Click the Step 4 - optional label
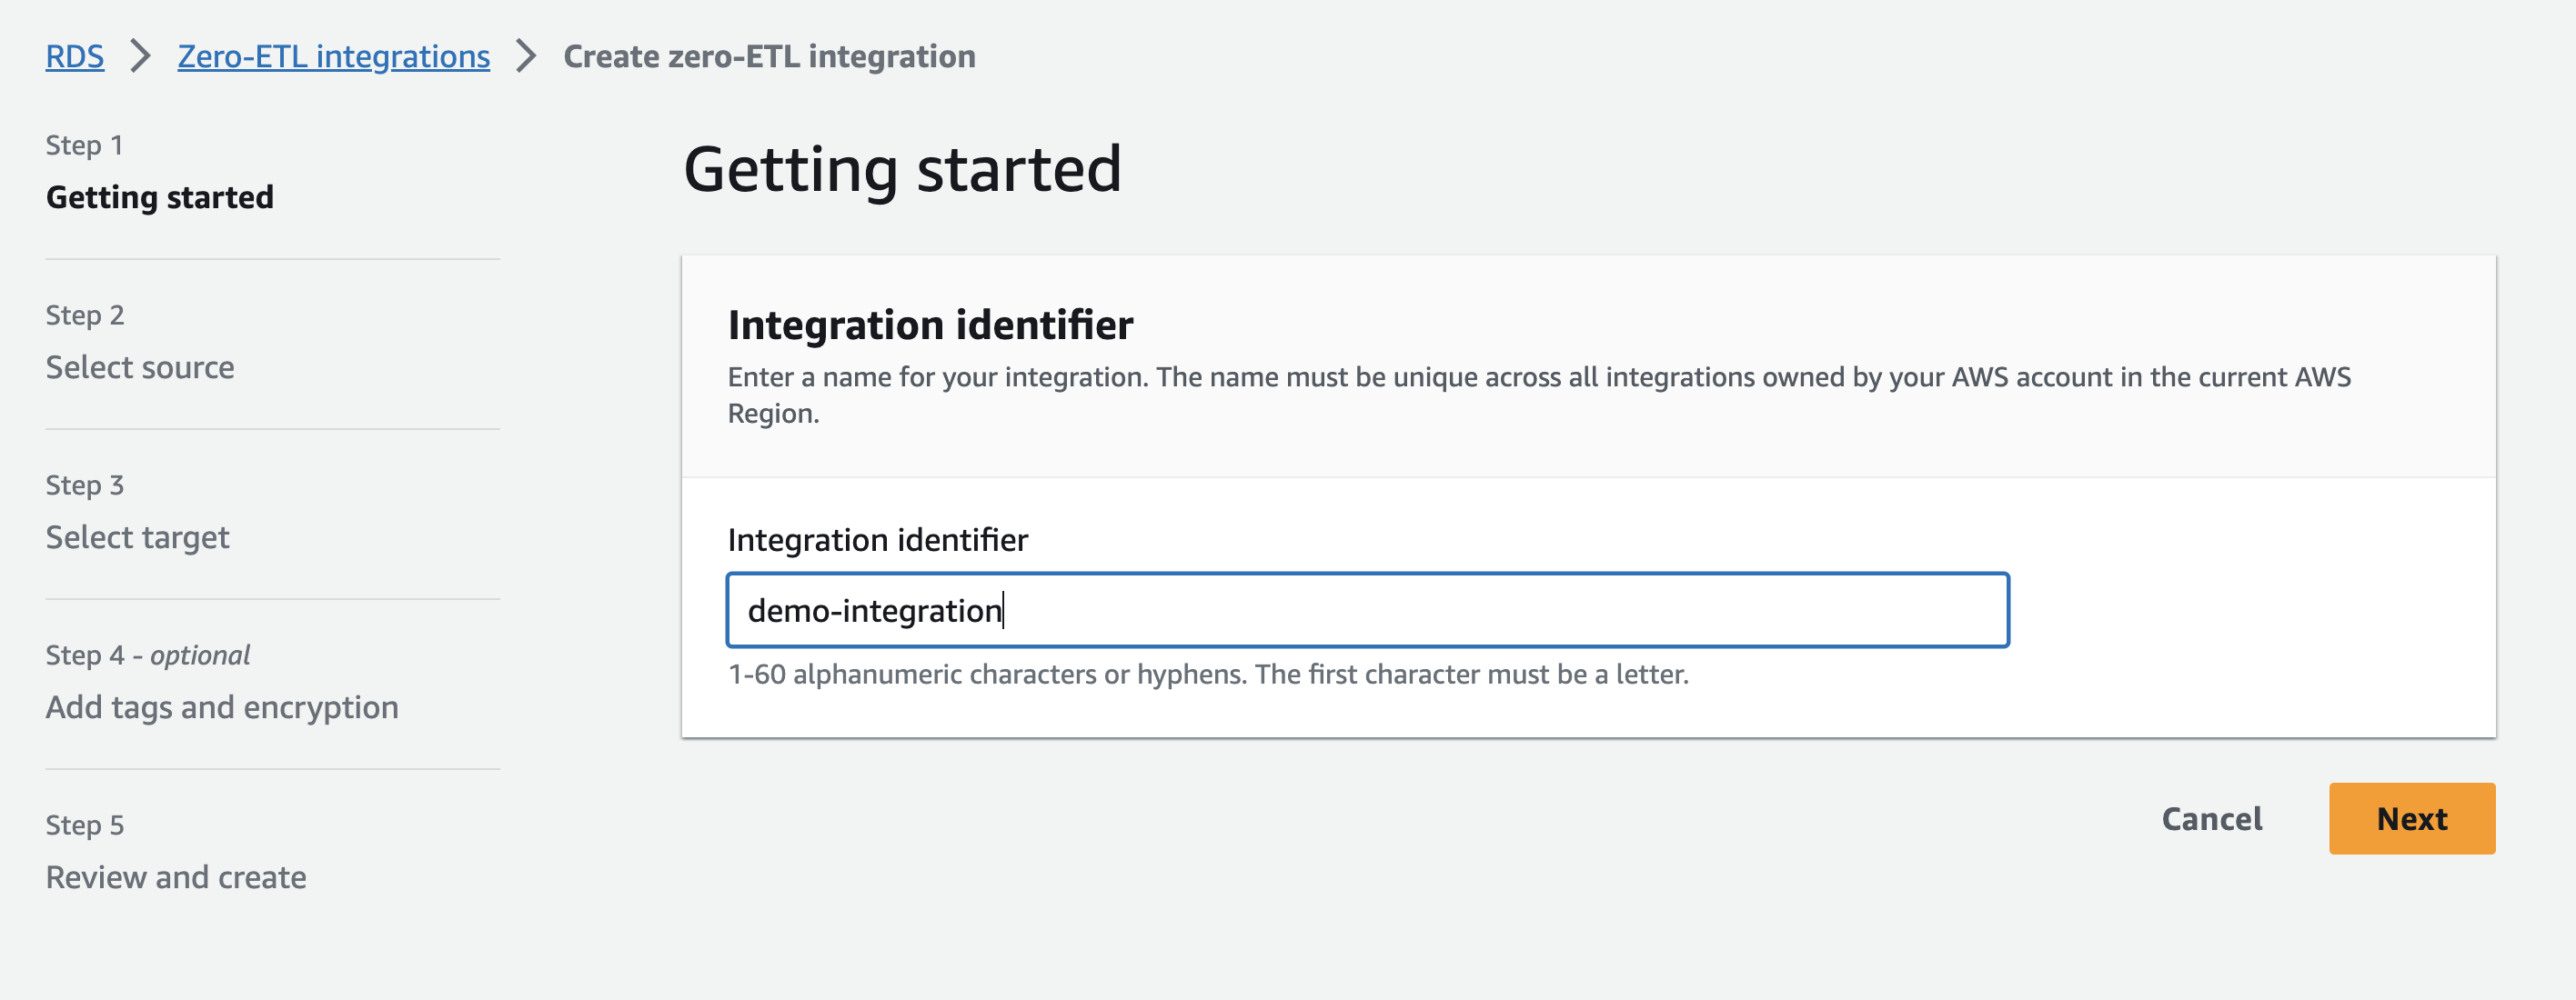This screenshot has height=1000, width=2576. click(x=147, y=655)
